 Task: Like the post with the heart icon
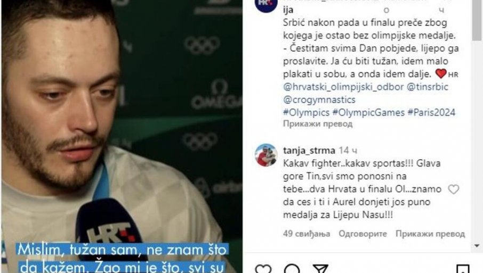[x=263, y=269]
